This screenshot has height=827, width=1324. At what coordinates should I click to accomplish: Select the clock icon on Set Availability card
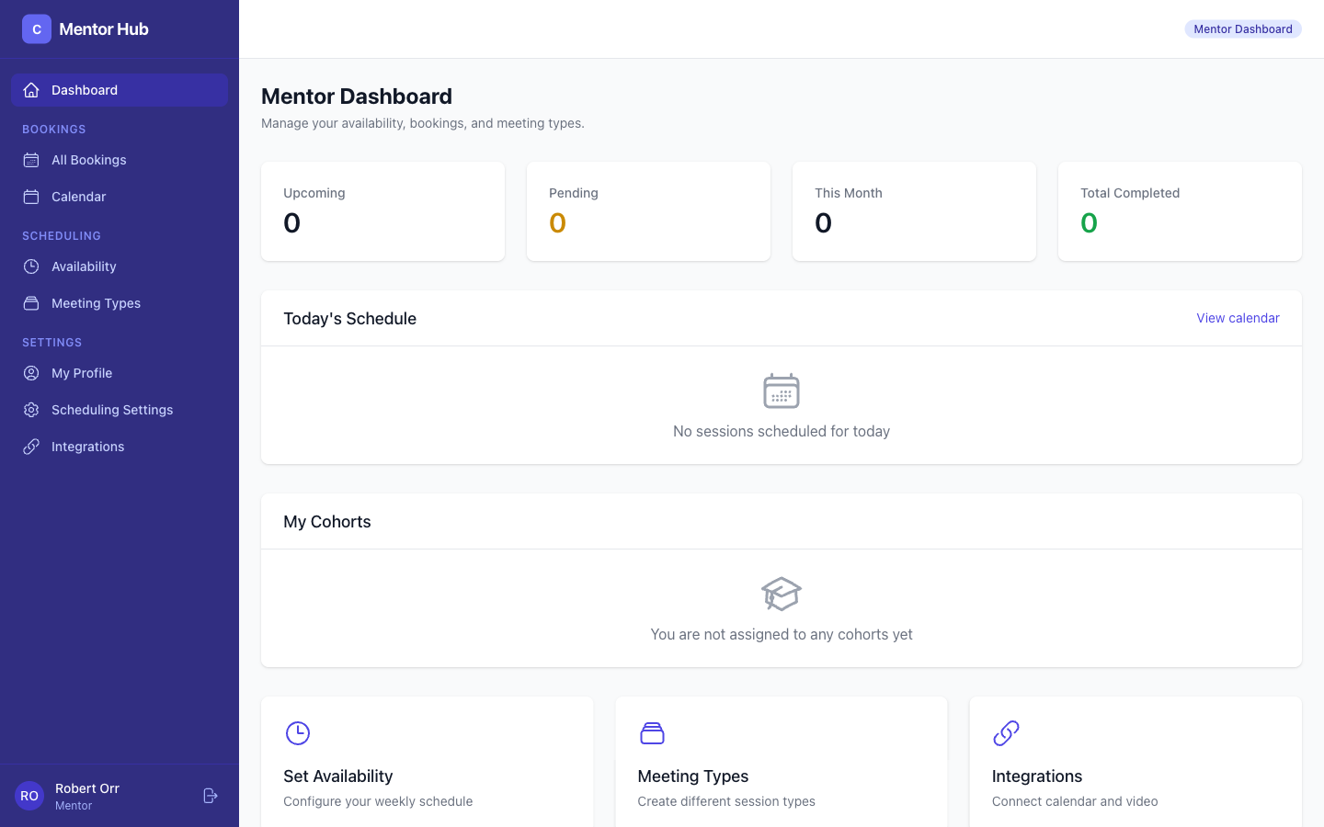[x=298, y=733]
